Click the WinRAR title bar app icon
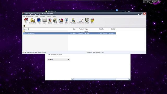The width and height of the screenshot is (167, 94). (x=23, y=14)
